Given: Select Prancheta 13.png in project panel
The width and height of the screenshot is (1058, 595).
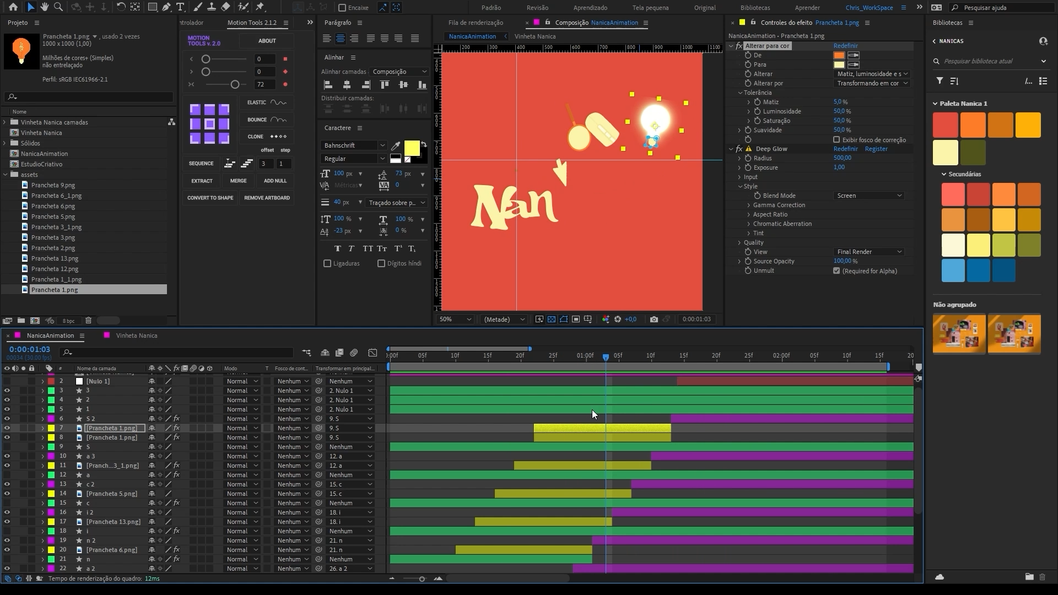Looking at the screenshot, I should (x=55, y=258).
